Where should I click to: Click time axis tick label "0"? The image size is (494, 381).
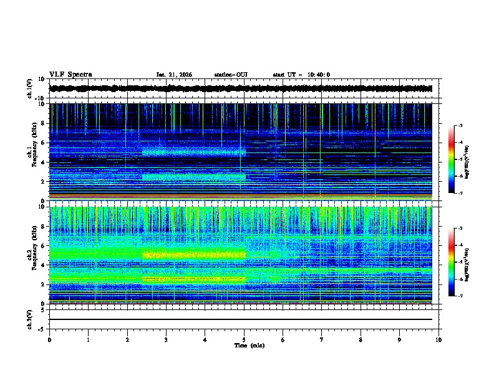tap(49, 340)
